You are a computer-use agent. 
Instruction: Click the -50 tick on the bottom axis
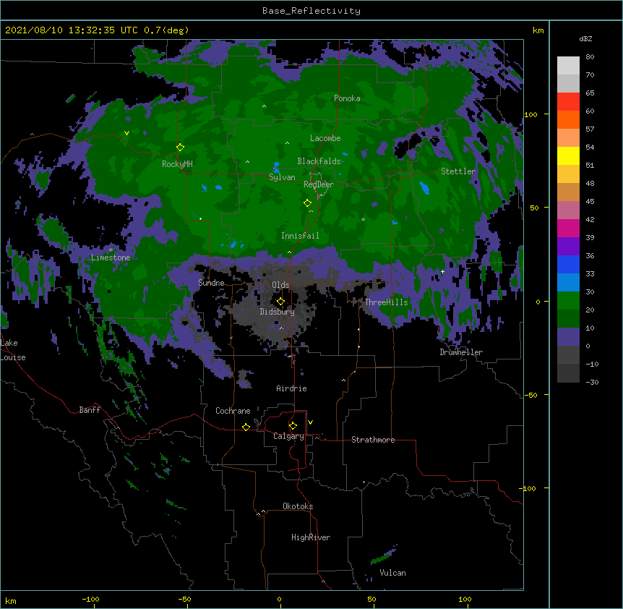(184, 599)
